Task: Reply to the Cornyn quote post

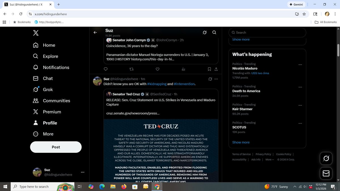Action: [106, 69]
